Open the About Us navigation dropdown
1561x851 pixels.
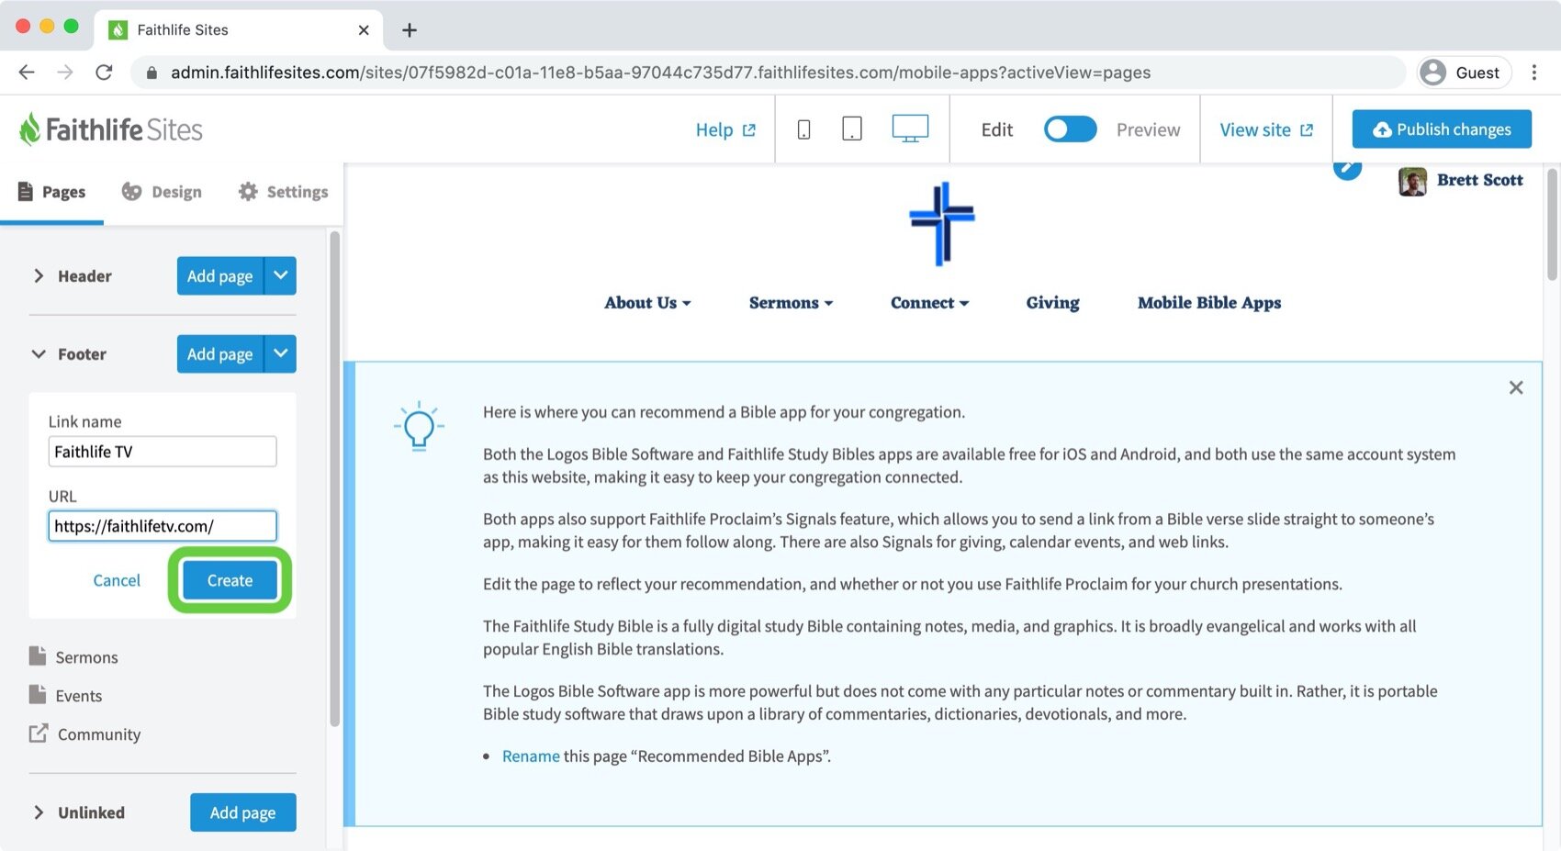click(x=647, y=303)
